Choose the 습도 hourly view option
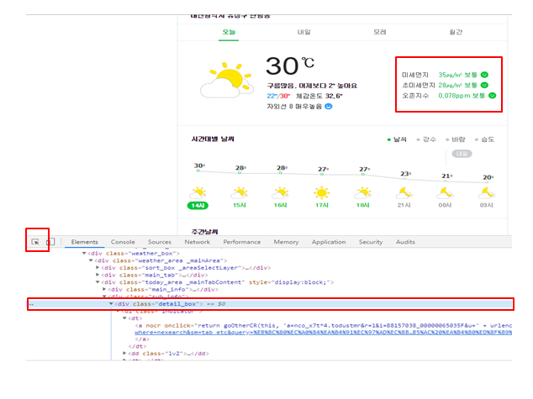Screen dimensions: 533x399 coord(485,139)
